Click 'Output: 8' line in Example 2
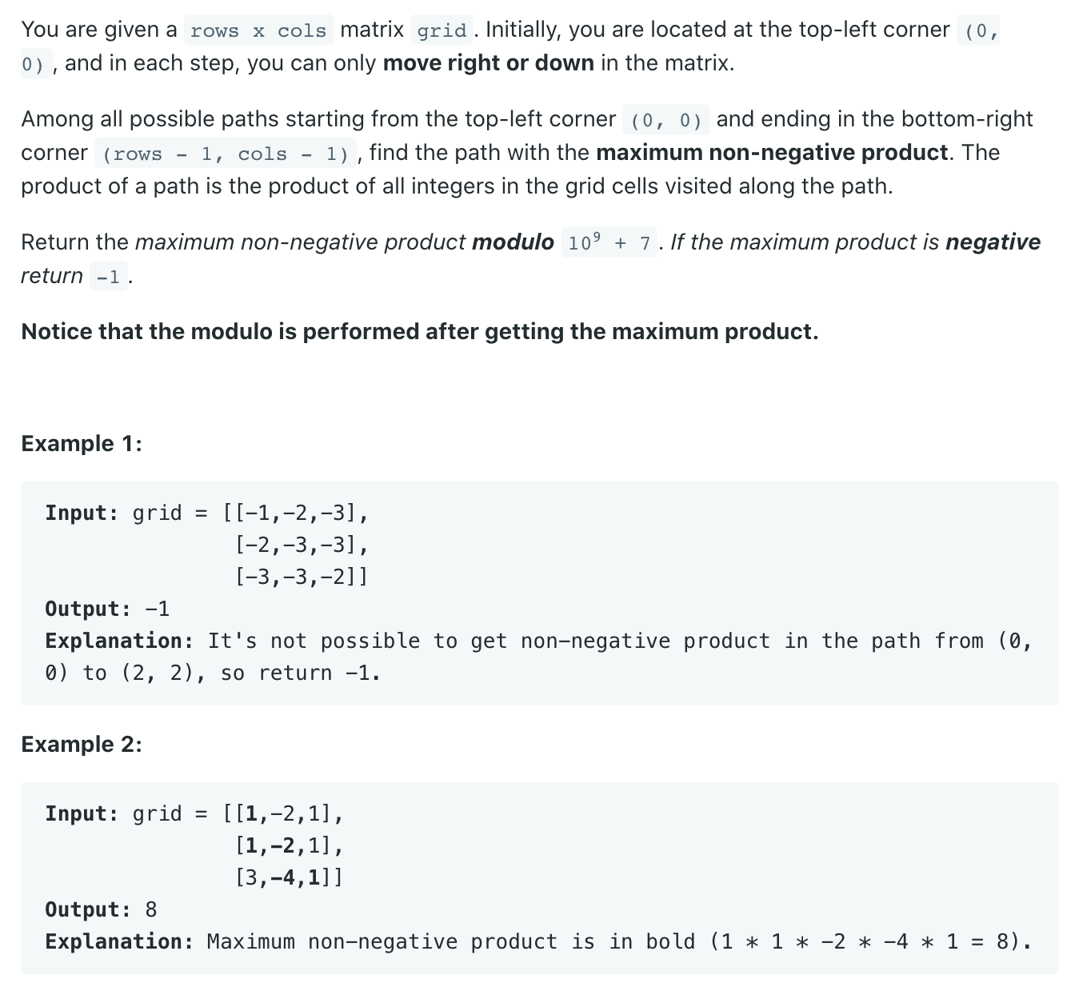This screenshot has width=1083, height=987. [x=101, y=909]
